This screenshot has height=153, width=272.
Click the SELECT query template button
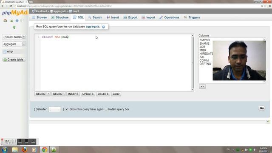(59, 94)
